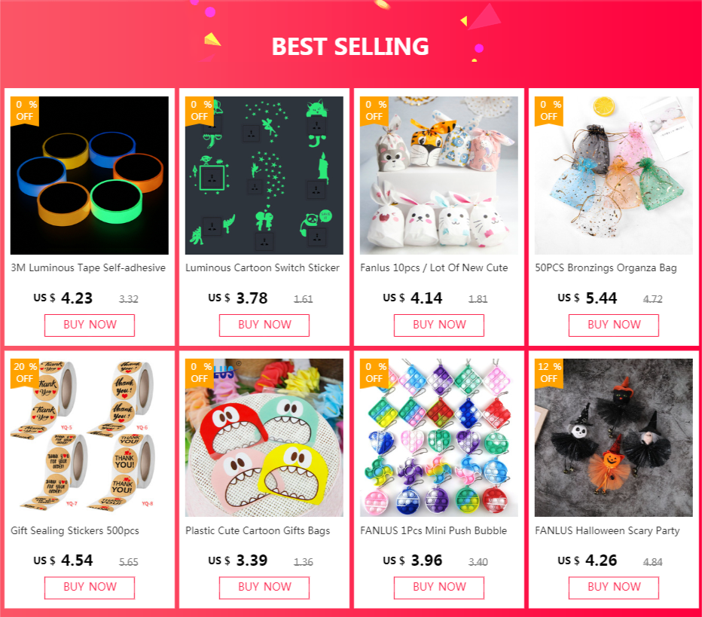702x617 pixels.
Task: Open the FANLUS 1Pcs Mini Push Bubble title
Action: [433, 530]
